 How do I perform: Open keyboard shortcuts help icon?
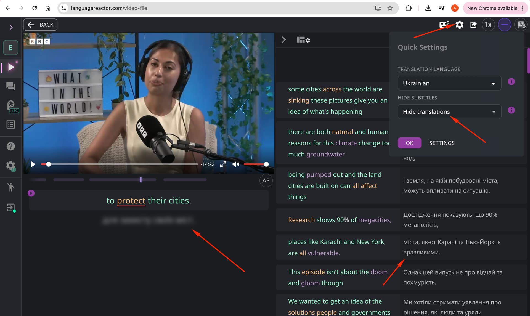pos(444,25)
